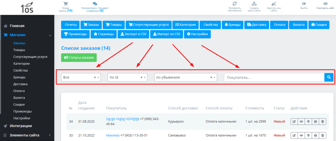This screenshot has height=141, width=336.
Task: Click create sitemap icon
Action: tap(254, 4)
